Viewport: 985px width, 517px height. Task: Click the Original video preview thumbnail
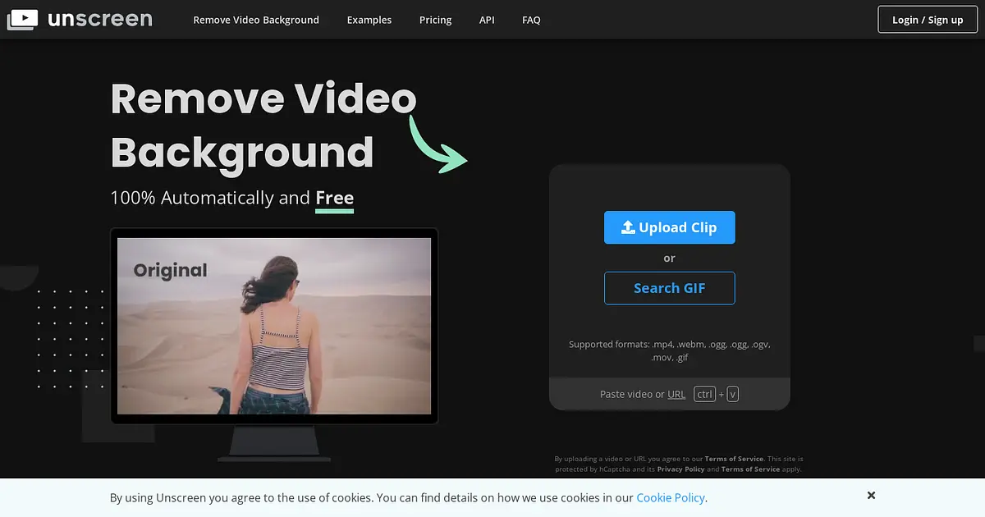(x=274, y=326)
